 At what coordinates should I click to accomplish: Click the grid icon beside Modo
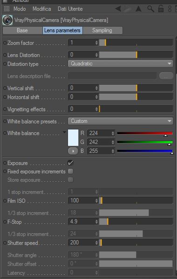[x=7, y=9]
